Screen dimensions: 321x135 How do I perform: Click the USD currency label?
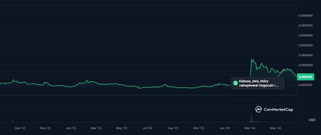pos(312,120)
